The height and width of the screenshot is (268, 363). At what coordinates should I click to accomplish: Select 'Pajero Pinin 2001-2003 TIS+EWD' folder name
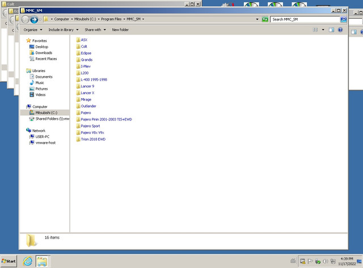click(106, 119)
